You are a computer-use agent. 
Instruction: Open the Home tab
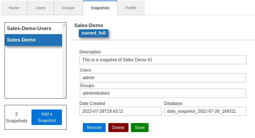click(x=14, y=8)
